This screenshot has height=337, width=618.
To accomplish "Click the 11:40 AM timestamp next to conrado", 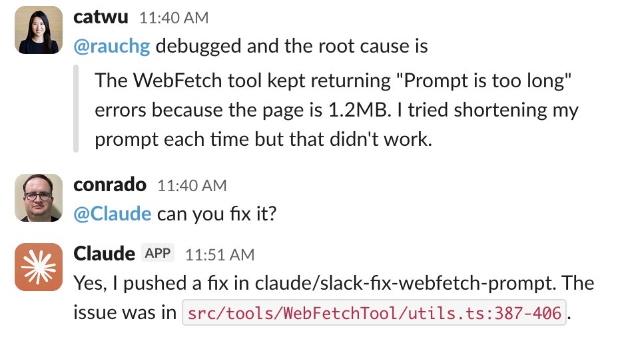I will pos(192,185).
